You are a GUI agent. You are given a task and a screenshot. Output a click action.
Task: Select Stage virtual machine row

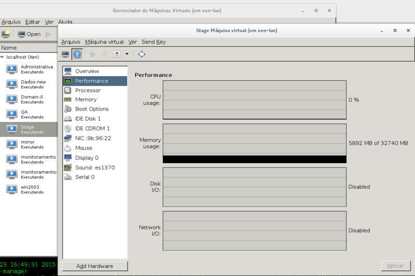29,129
